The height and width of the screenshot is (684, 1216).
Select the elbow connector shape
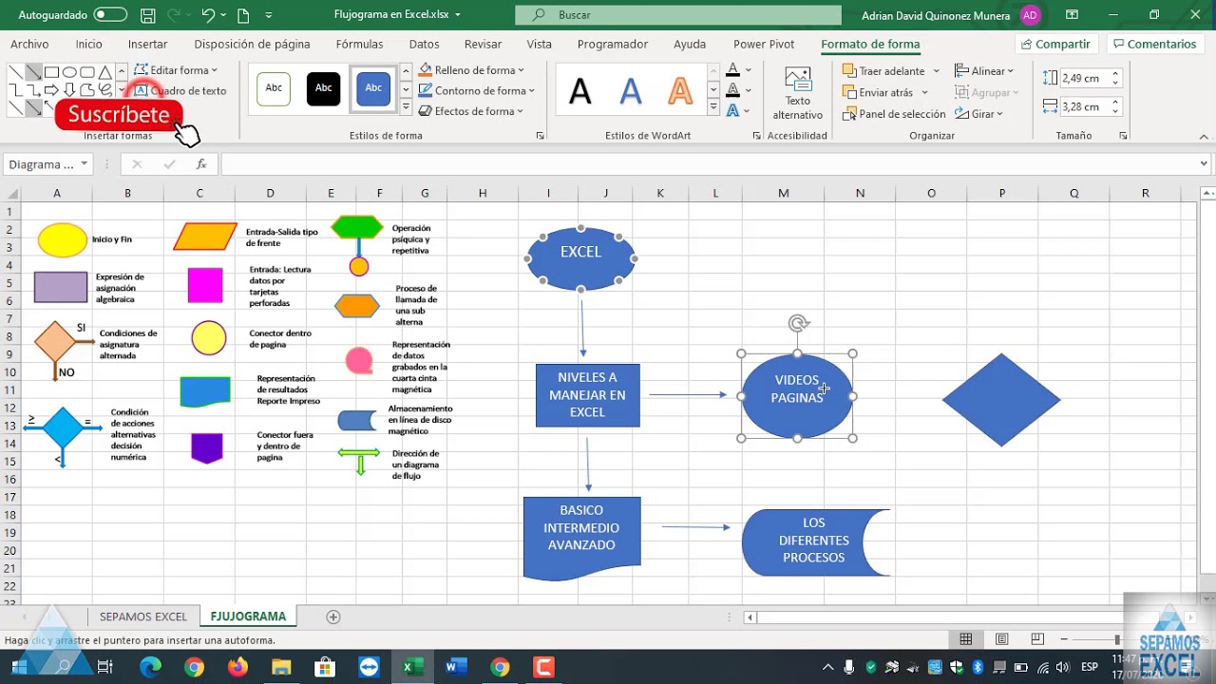pos(16,89)
